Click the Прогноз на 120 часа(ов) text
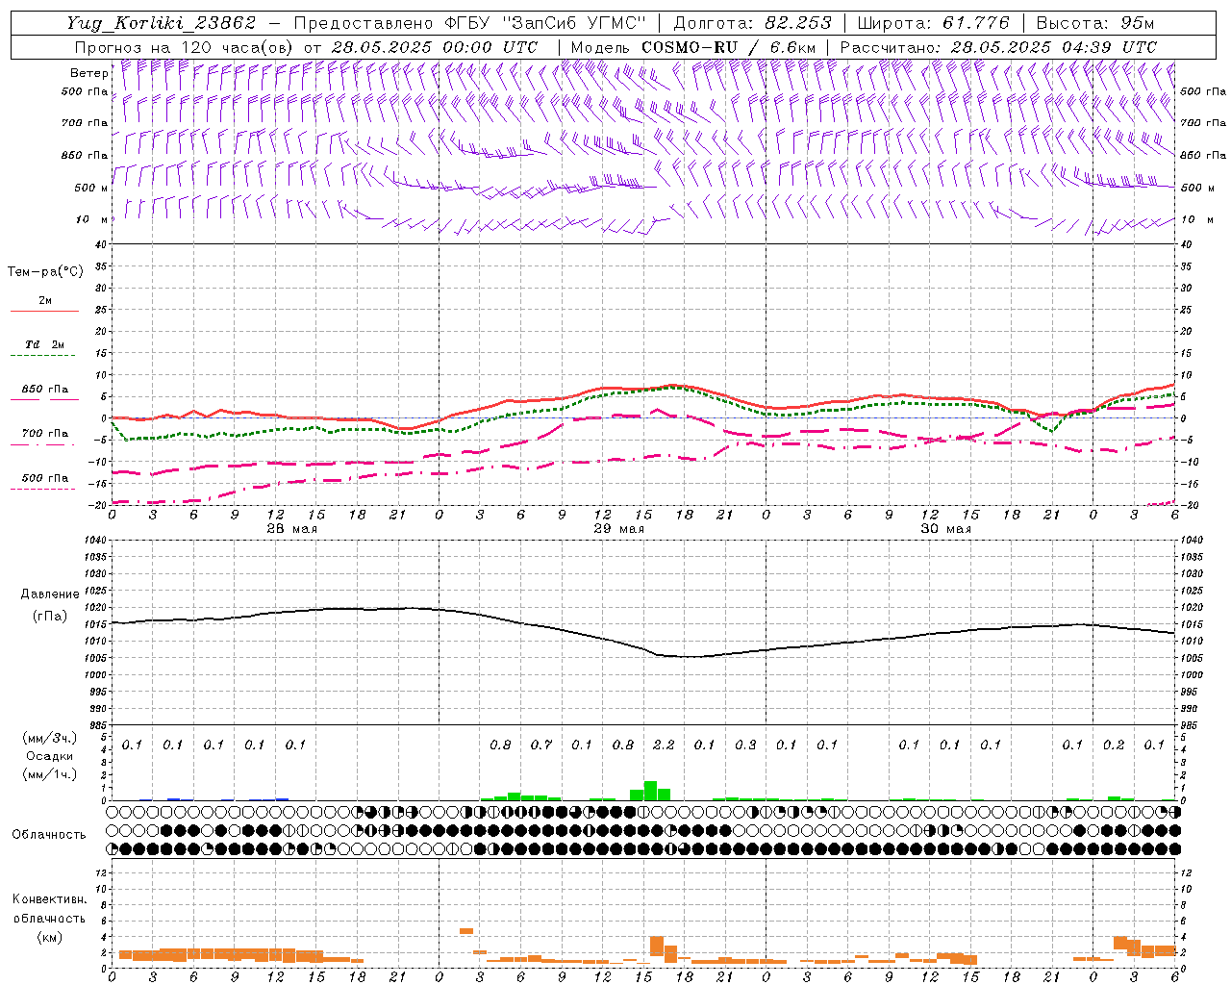Screen dimensions: 1231x985 click(184, 47)
